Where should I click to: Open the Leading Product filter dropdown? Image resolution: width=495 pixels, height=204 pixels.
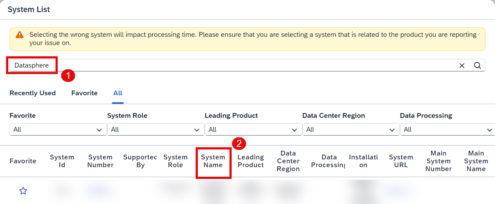pyautogui.click(x=253, y=129)
